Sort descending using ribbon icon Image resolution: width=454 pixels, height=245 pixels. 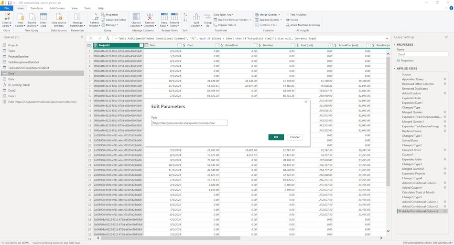click(185, 20)
